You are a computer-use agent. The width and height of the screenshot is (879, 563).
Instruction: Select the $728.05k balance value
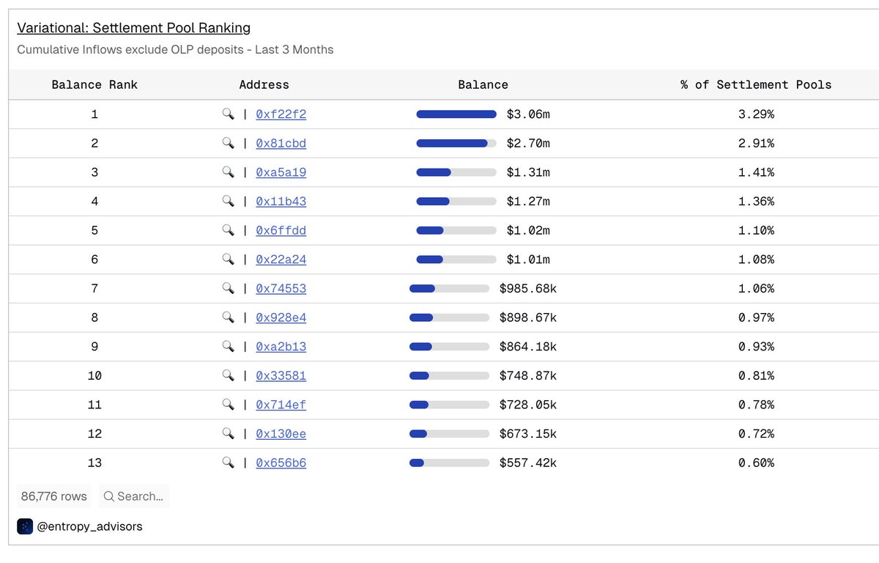click(x=528, y=405)
